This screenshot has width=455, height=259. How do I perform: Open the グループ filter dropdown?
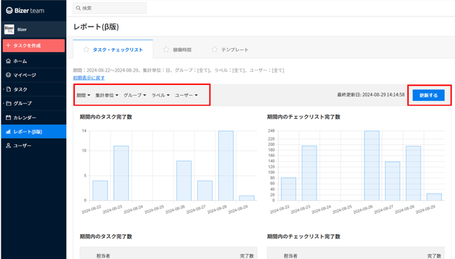(135, 95)
